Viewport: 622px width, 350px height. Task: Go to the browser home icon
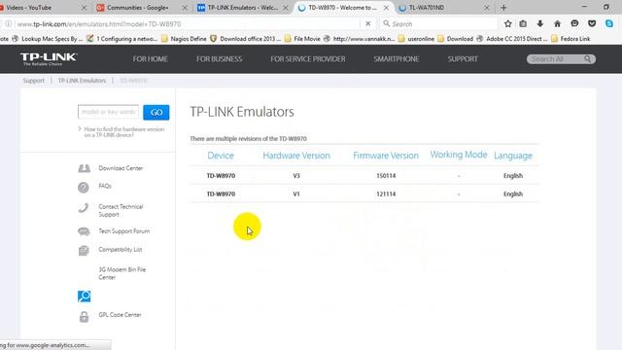[557, 23]
